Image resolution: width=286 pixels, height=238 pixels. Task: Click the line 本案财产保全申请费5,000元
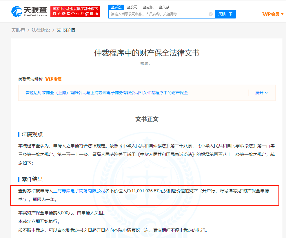coord(62,213)
